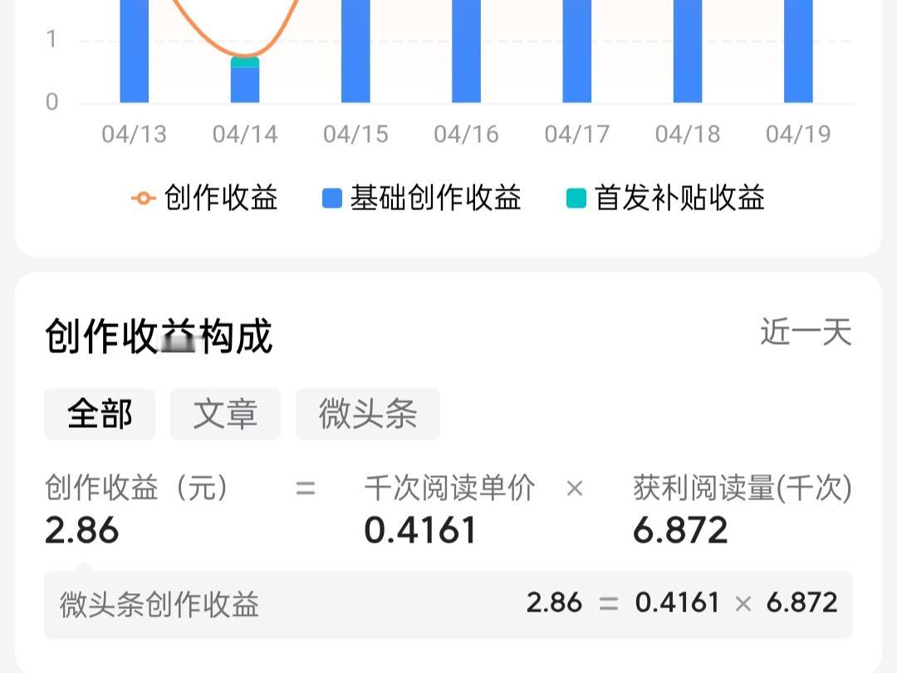Click the 04/13 blue bar
The image size is (897, 673).
tap(135, 52)
